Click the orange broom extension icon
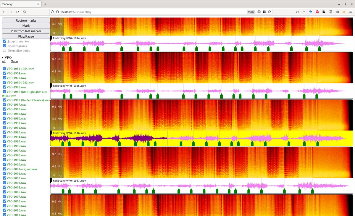Viewport: 355px width, 216px height. coord(344,12)
